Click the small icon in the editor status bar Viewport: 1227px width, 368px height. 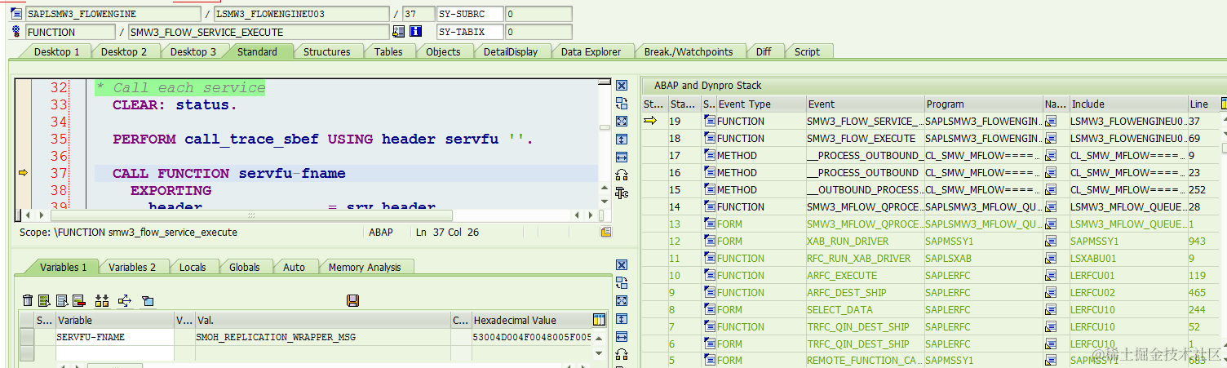pyautogui.click(x=606, y=233)
